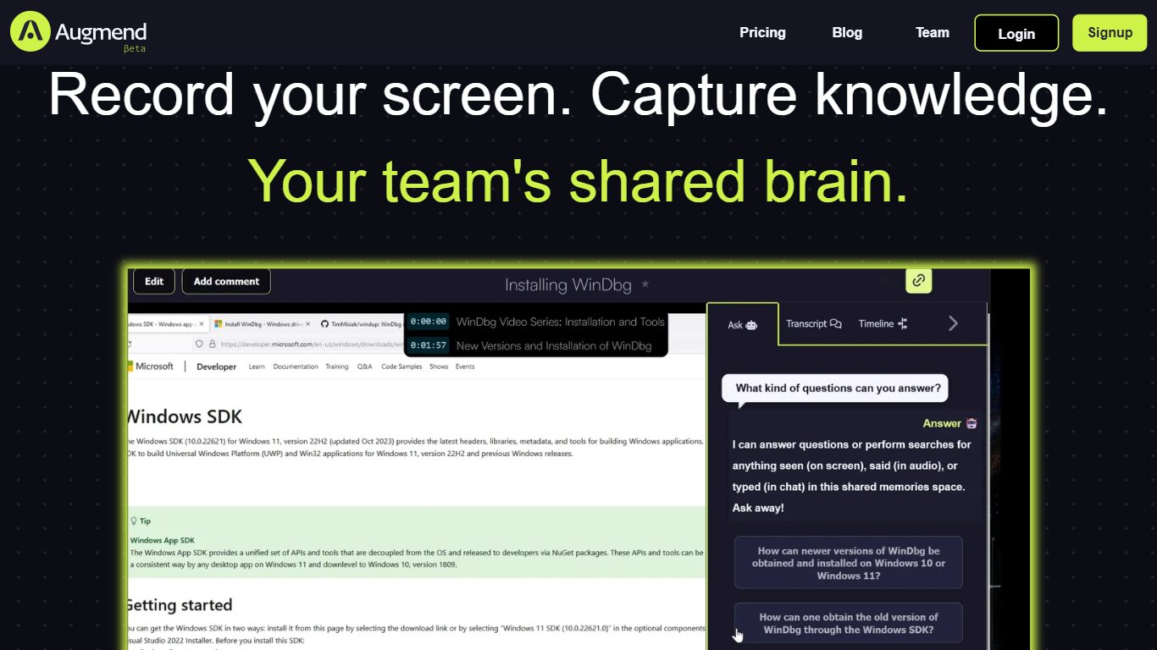
Task: Click the Login button
Action: click(1016, 33)
